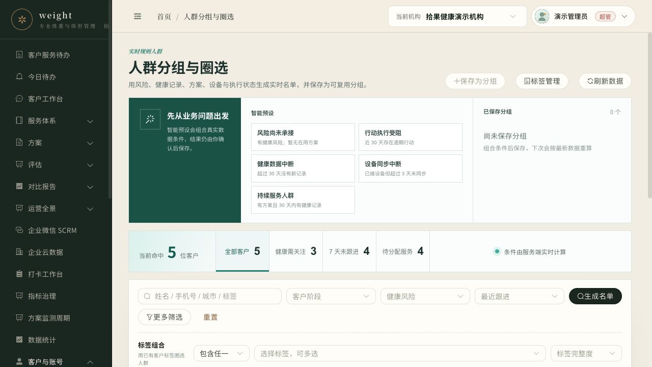Screen dimensions: 652x367
Task: Click the search magnifier icon in the name field
Action: coord(147,296)
